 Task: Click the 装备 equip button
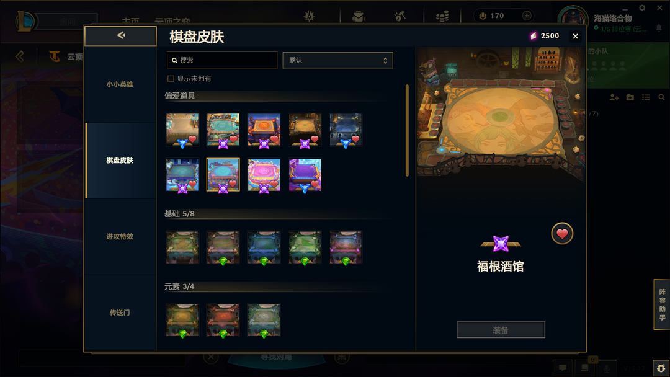501,330
